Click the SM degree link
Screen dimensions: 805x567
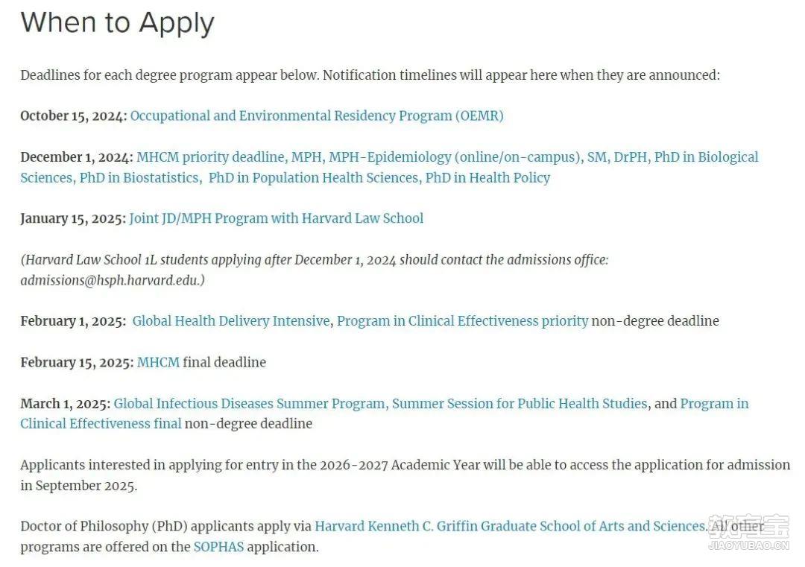click(x=596, y=157)
